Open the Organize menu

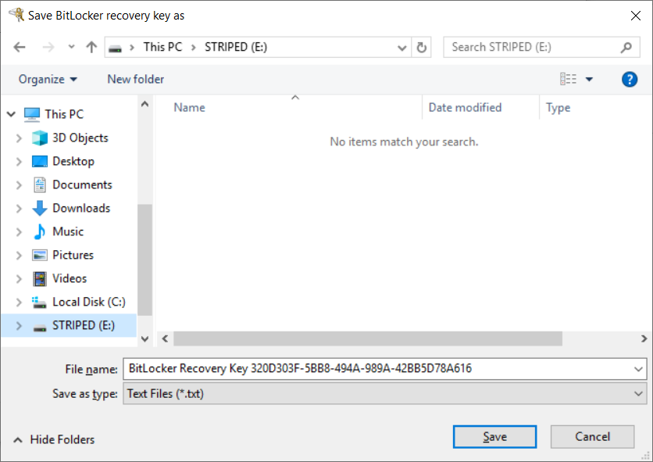[48, 79]
